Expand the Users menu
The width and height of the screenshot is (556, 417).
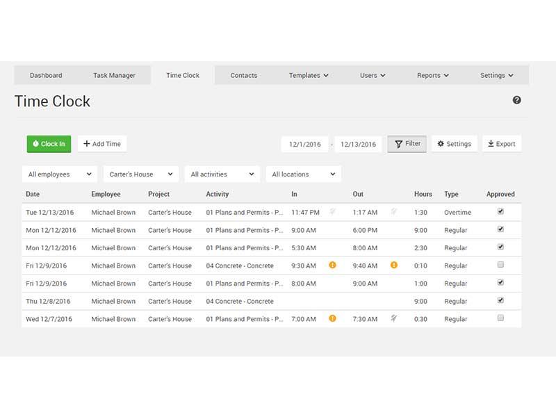click(x=373, y=75)
